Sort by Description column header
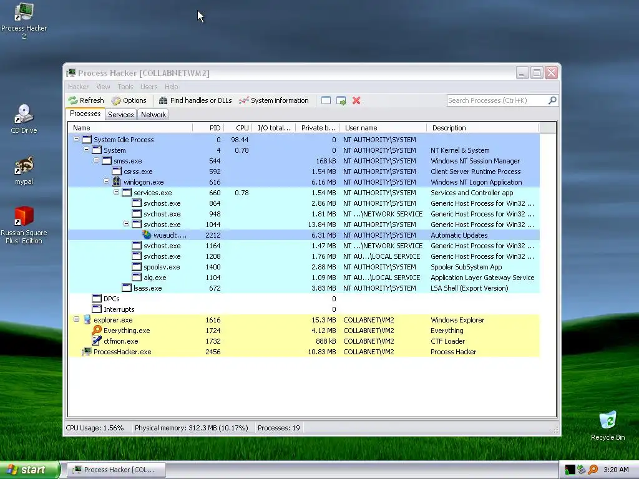 coord(482,128)
